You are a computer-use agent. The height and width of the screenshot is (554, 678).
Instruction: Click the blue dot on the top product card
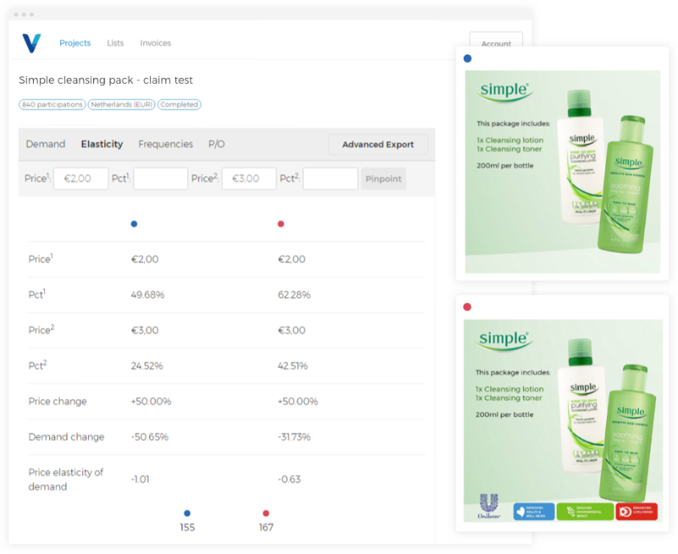pyautogui.click(x=468, y=58)
